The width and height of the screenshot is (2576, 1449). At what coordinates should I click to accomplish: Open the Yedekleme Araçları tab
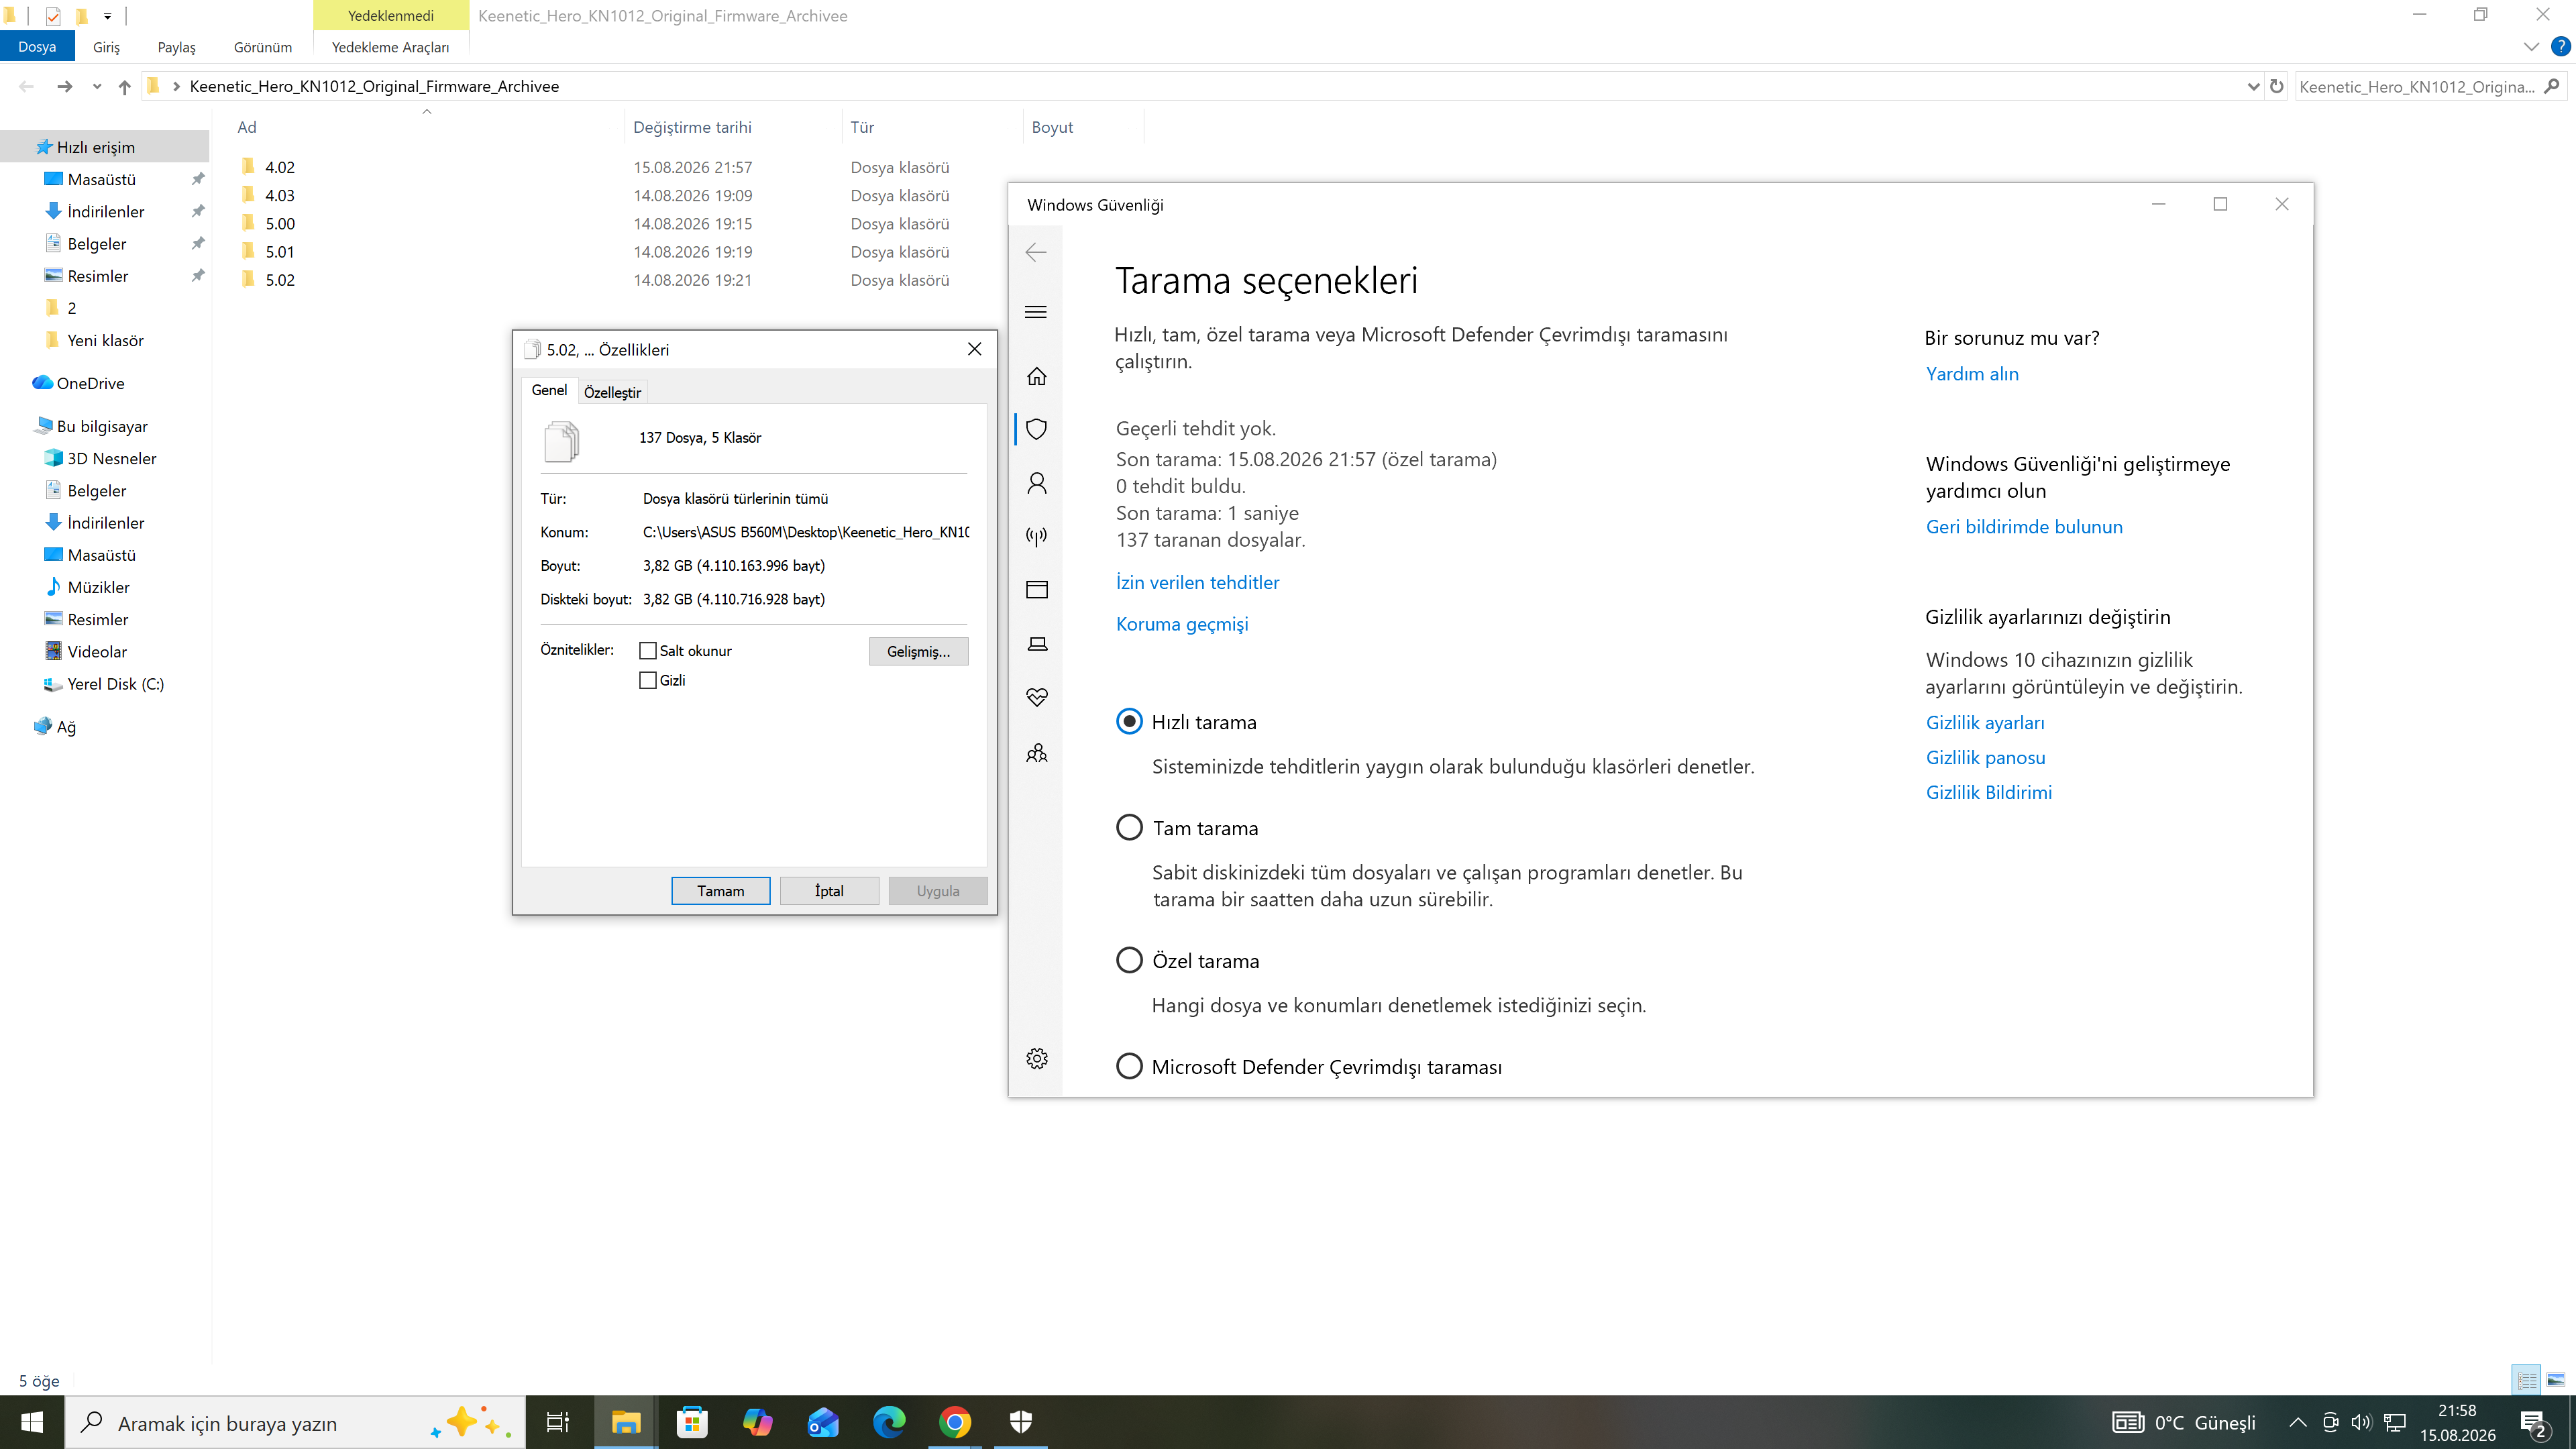[x=390, y=47]
